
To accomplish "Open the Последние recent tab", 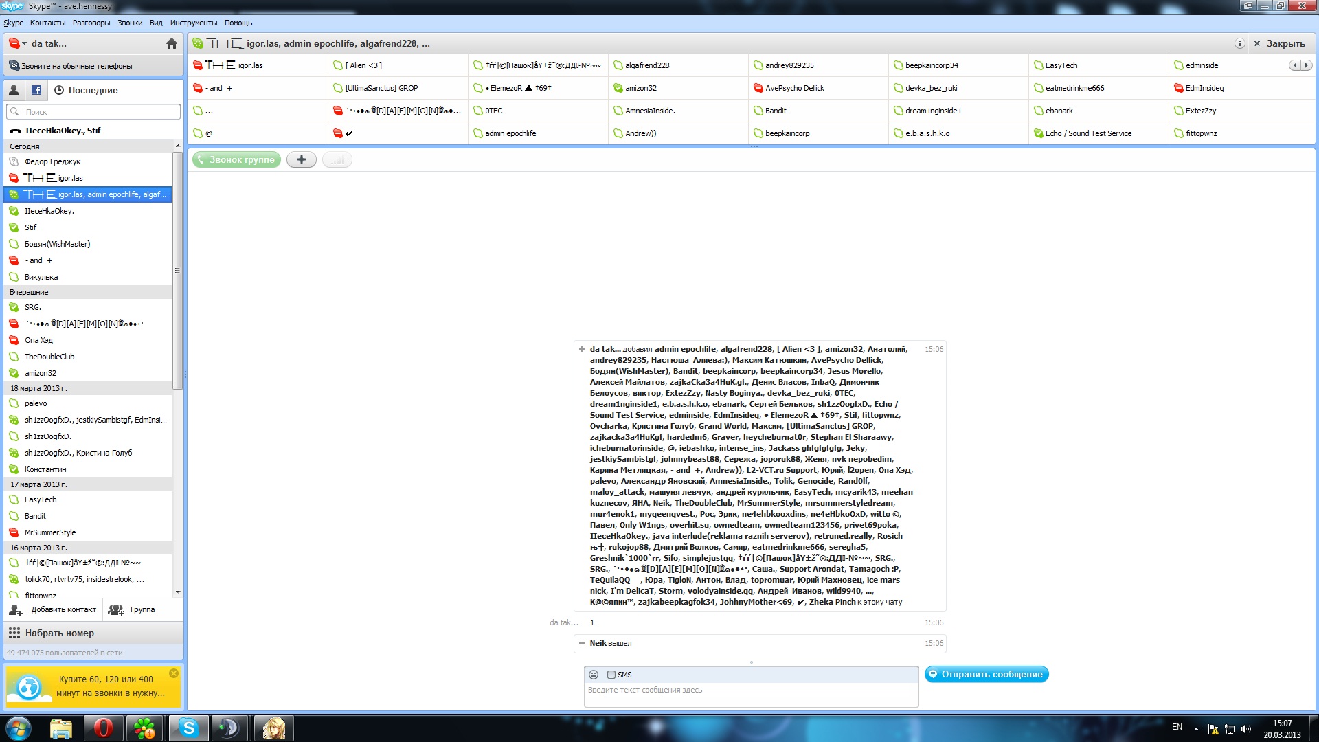I will pyautogui.click(x=86, y=90).
